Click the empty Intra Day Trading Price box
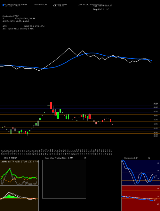Viewport: 160px width, 211px height. click(64, 179)
